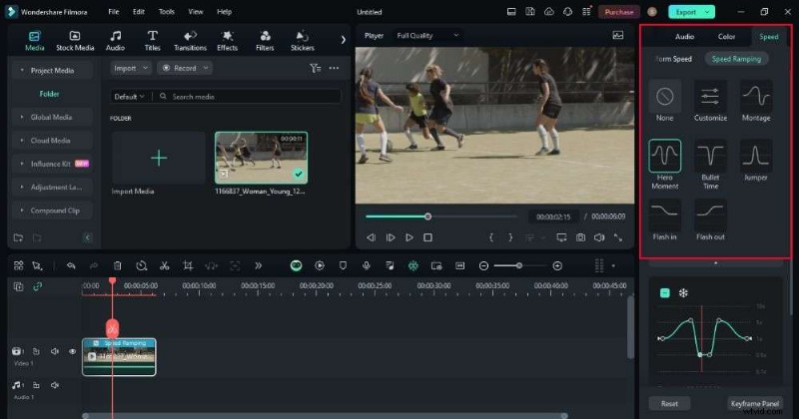Screen dimensions: 799x419
Task: Step back one frame
Action: [x=371, y=237]
